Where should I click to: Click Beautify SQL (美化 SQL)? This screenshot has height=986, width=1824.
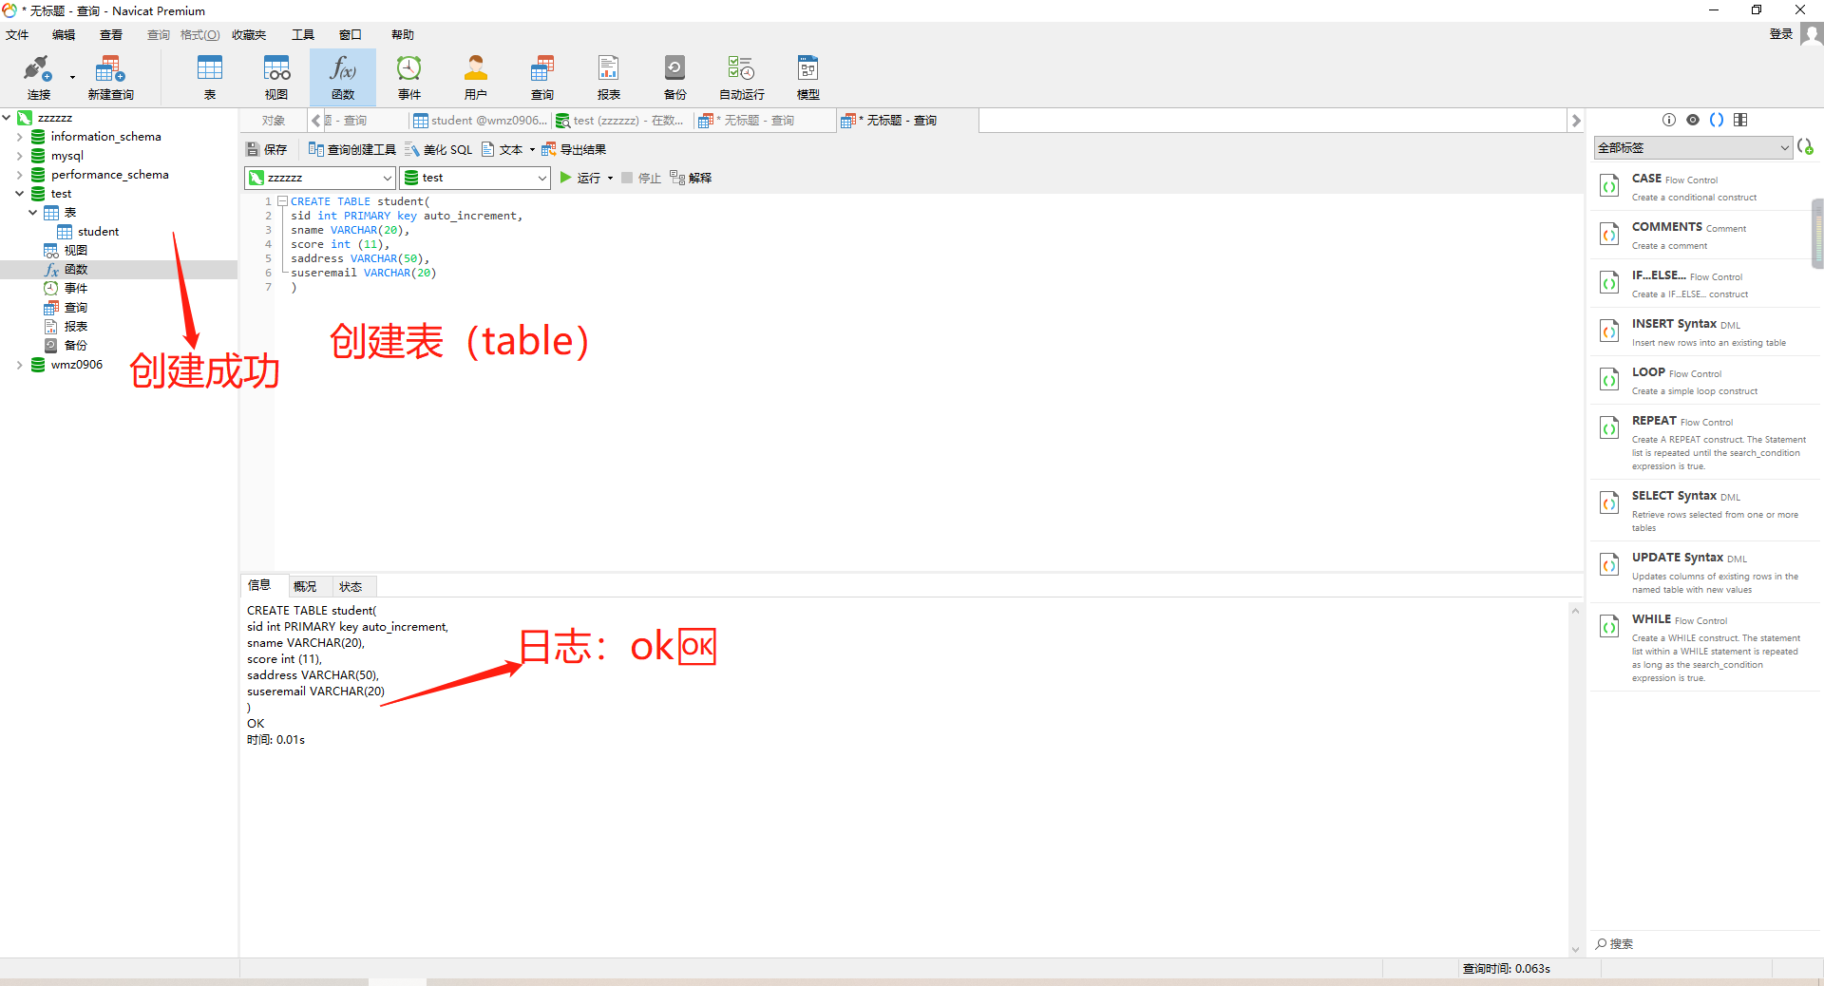click(x=439, y=149)
